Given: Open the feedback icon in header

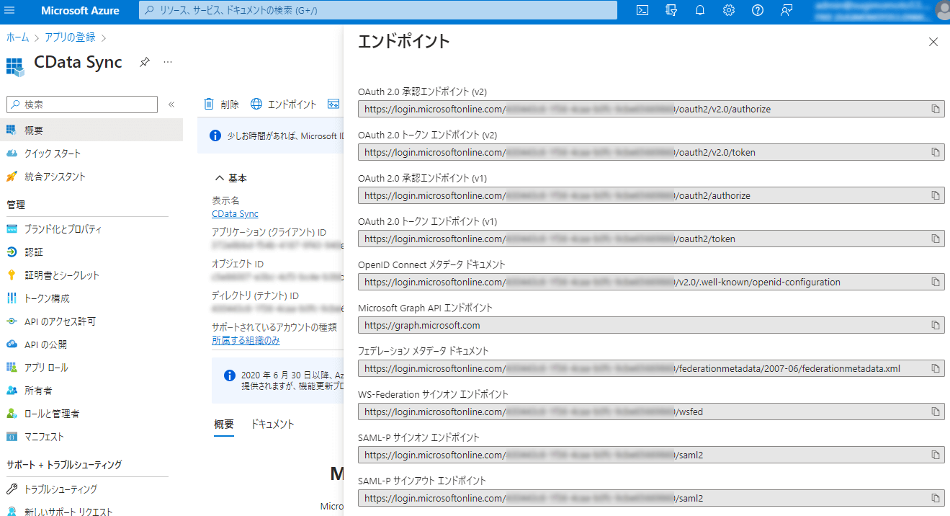Looking at the screenshot, I should pyautogui.click(x=787, y=10).
